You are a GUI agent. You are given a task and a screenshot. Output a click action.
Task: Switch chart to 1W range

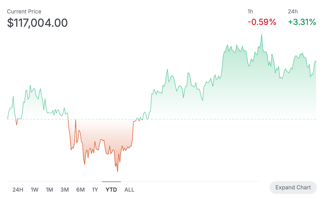[34, 190]
